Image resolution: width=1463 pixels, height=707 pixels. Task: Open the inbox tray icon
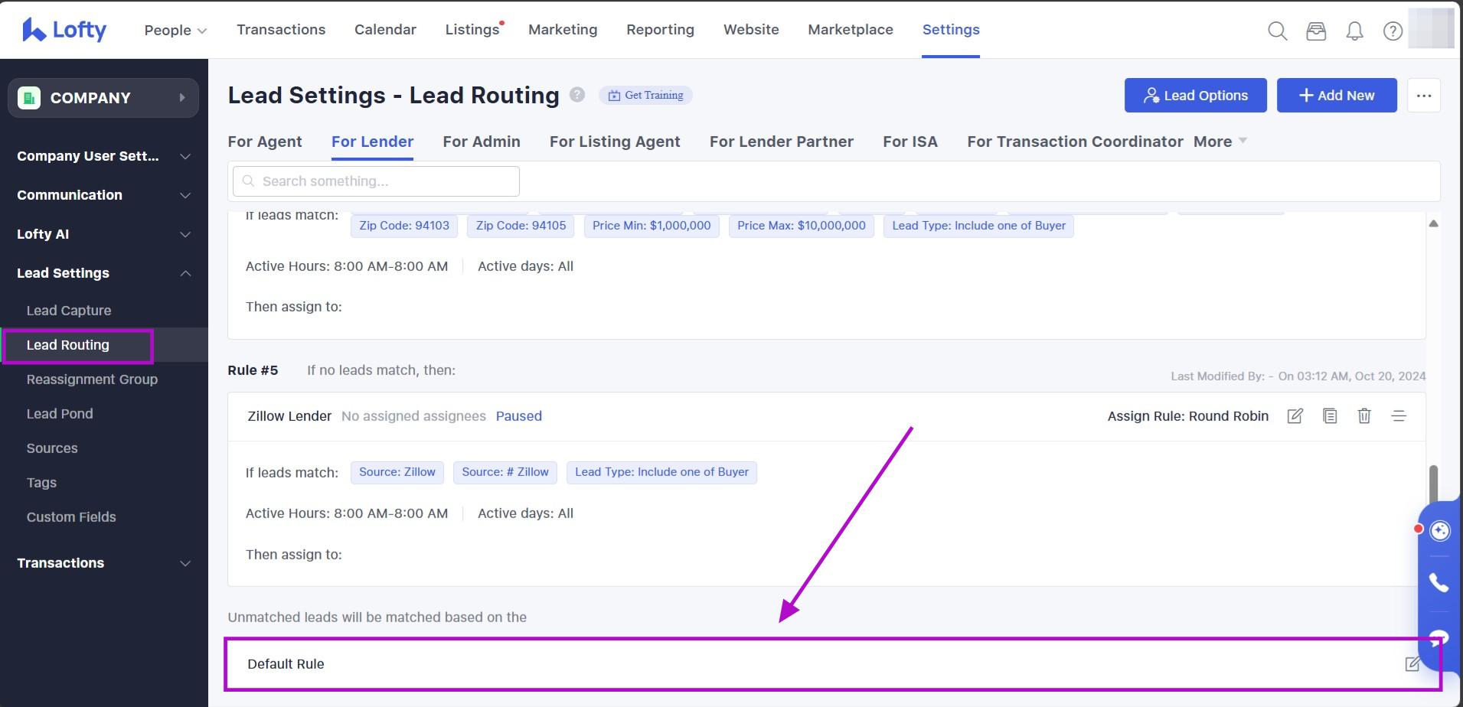point(1316,31)
